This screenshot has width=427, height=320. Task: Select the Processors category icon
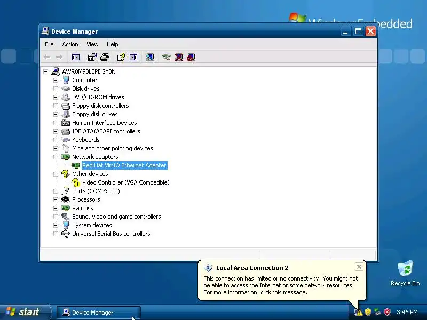tap(65, 199)
